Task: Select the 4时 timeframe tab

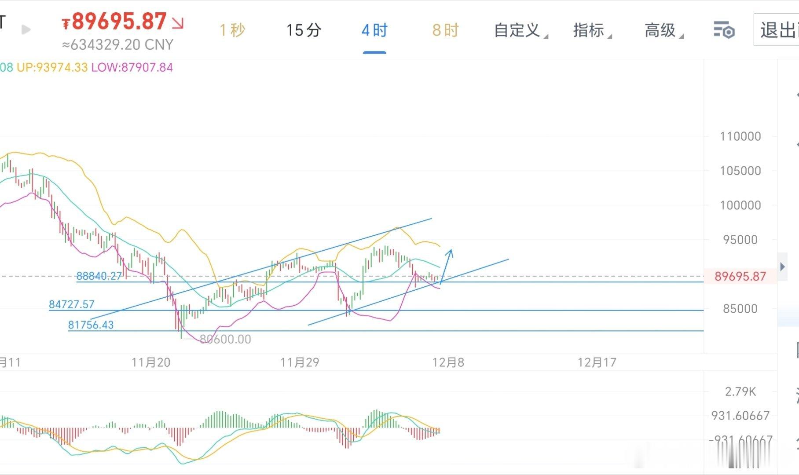Action: 374,30
